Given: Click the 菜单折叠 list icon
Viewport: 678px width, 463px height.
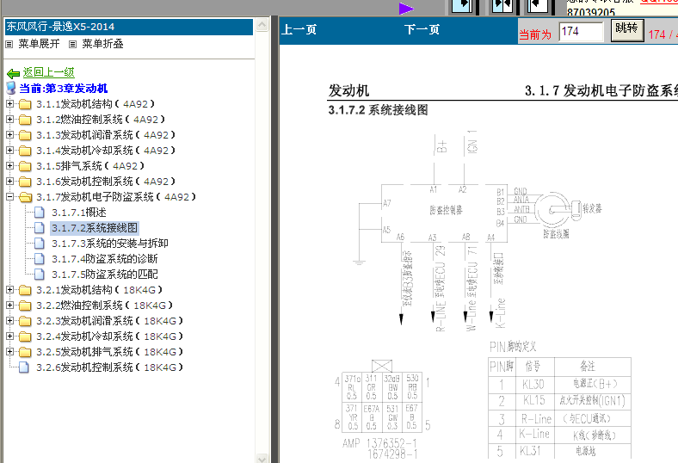Looking at the screenshot, I should pos(72,44).
